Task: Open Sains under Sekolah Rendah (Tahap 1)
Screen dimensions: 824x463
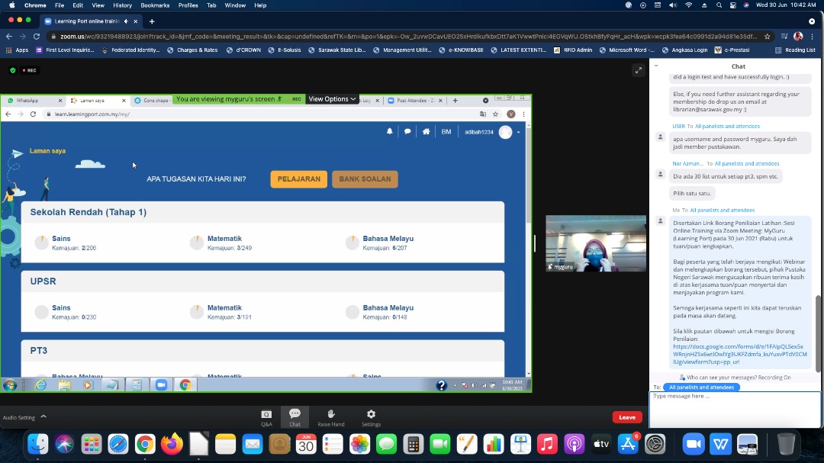Action: point(61,239)
